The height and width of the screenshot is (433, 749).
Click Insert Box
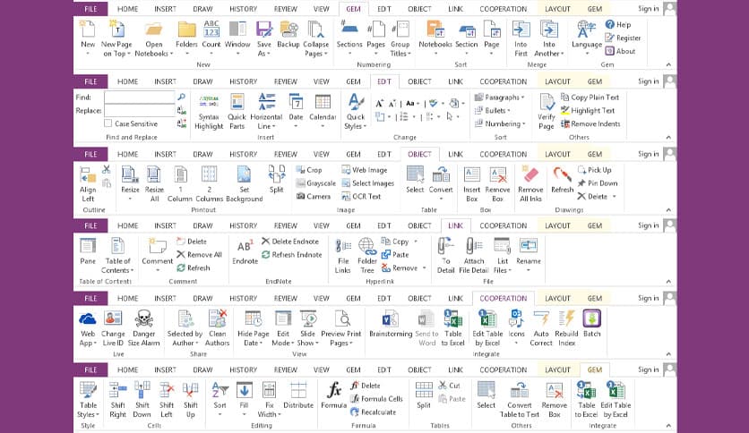click(x=472, y=183)
